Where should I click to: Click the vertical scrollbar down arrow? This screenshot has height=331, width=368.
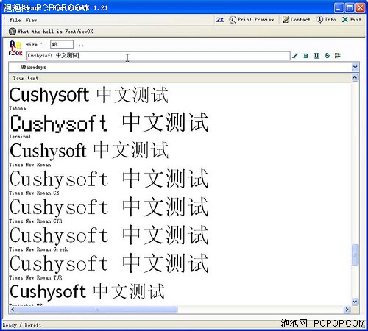(355, 302)
